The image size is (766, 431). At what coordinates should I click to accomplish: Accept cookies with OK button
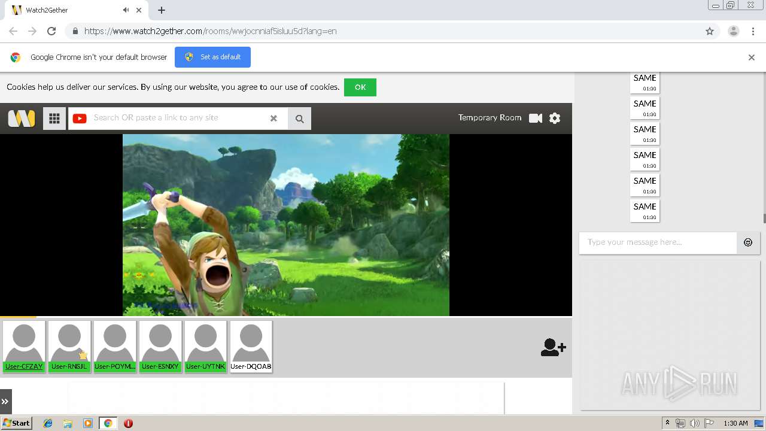(360, 87)
